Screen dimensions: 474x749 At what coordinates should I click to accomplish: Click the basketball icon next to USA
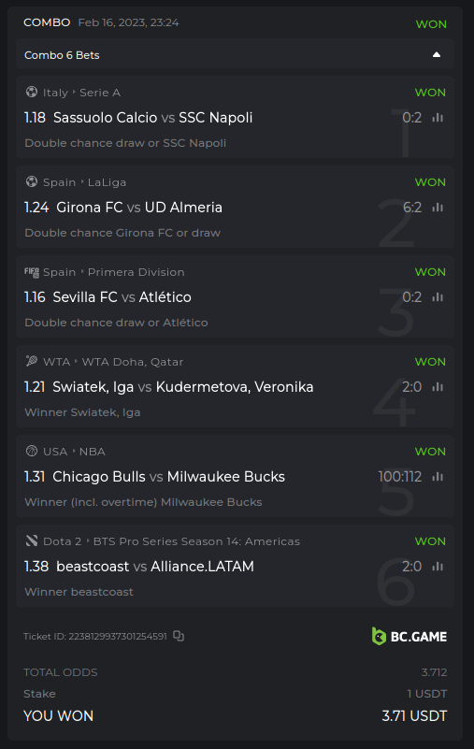click(32, 451)
